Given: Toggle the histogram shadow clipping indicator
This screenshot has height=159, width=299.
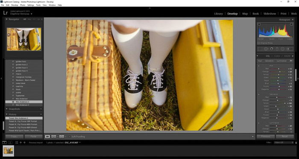Looking at the screenshot, I should coord(259,24).
